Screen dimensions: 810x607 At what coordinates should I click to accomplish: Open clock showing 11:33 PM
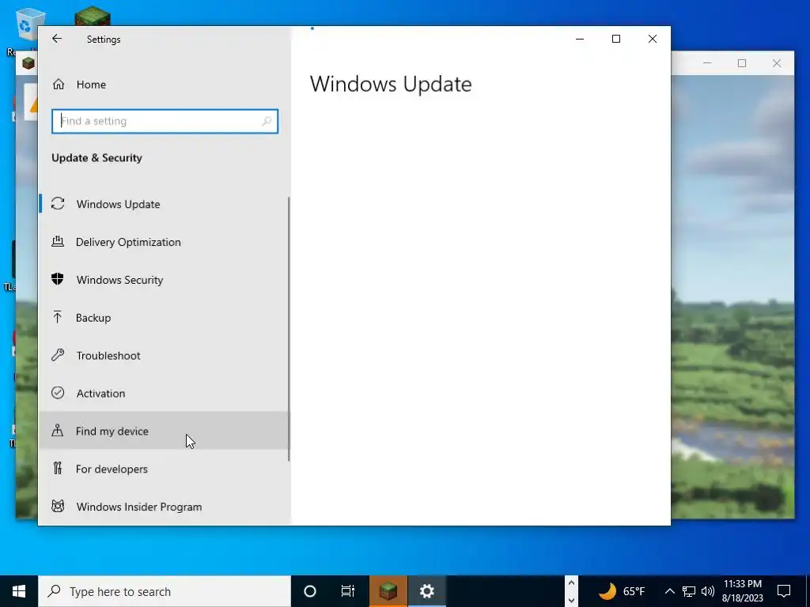pyautogui.click(x=742, y=591)
